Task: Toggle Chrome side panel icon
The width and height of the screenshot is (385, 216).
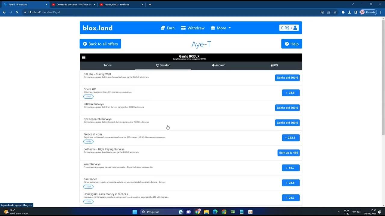Action: [356, 12]
